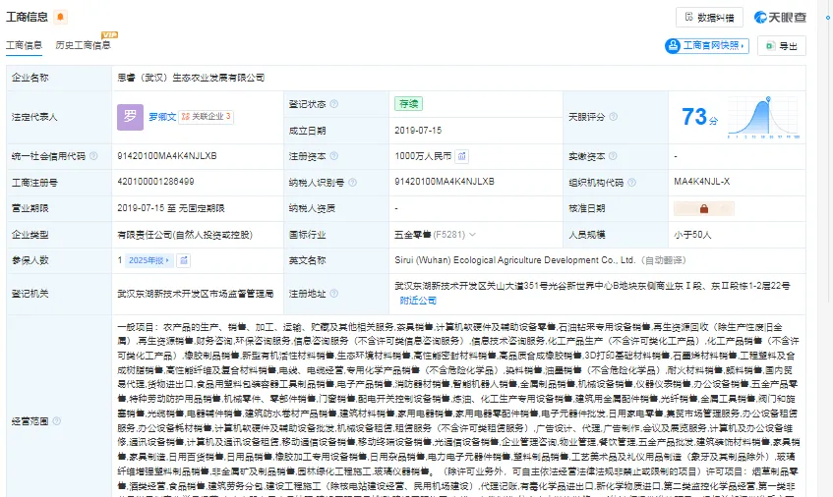
Task: Select credit code 91420100MA4K4NJLXB under 统一社会信用代码
Action: point(167,156)
